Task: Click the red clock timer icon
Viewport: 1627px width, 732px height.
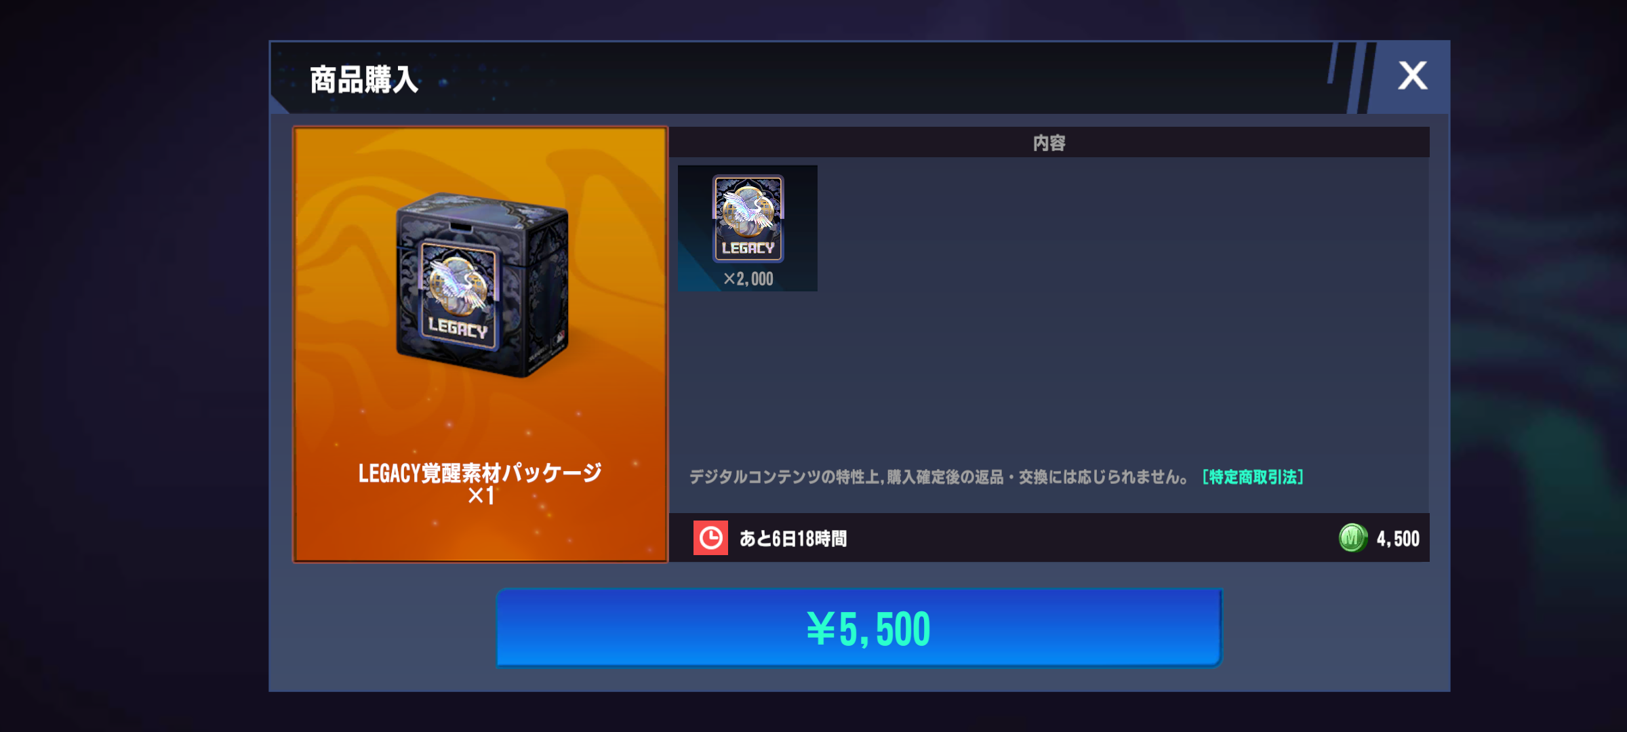Action: tap(710, 538)
